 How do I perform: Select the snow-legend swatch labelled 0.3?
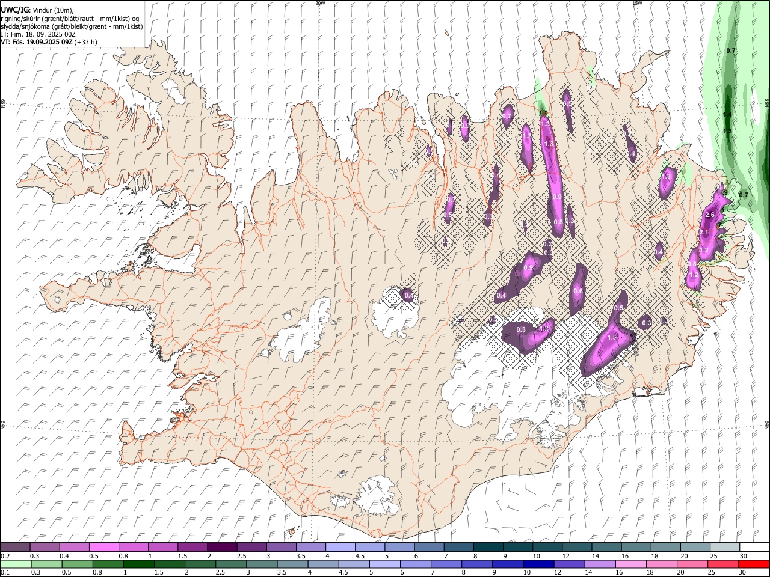45,547
